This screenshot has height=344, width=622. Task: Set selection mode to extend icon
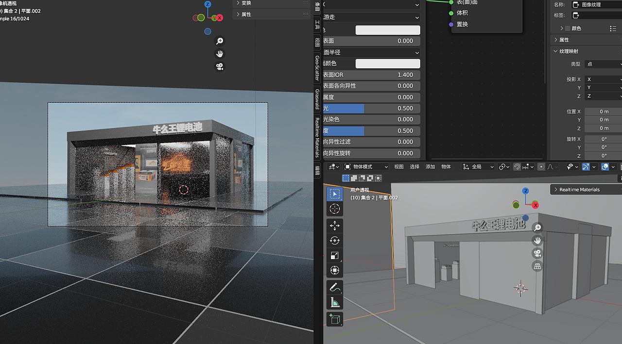point(354,178)
